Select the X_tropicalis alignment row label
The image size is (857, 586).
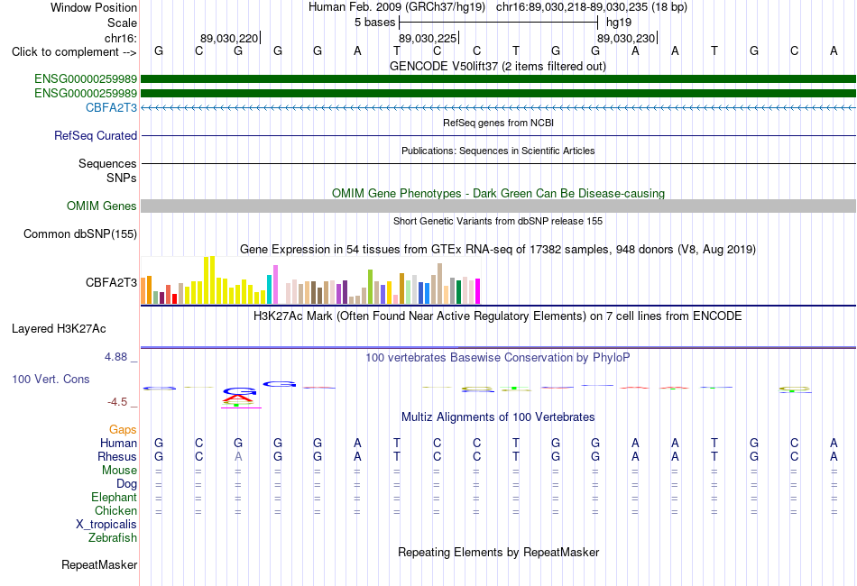coord(106,525)
